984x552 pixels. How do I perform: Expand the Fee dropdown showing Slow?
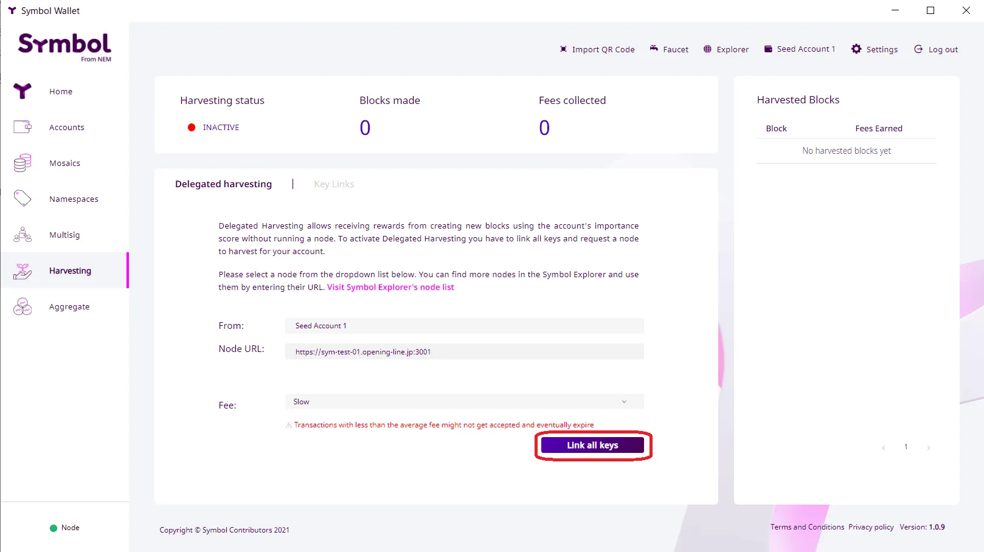point(464,402)
